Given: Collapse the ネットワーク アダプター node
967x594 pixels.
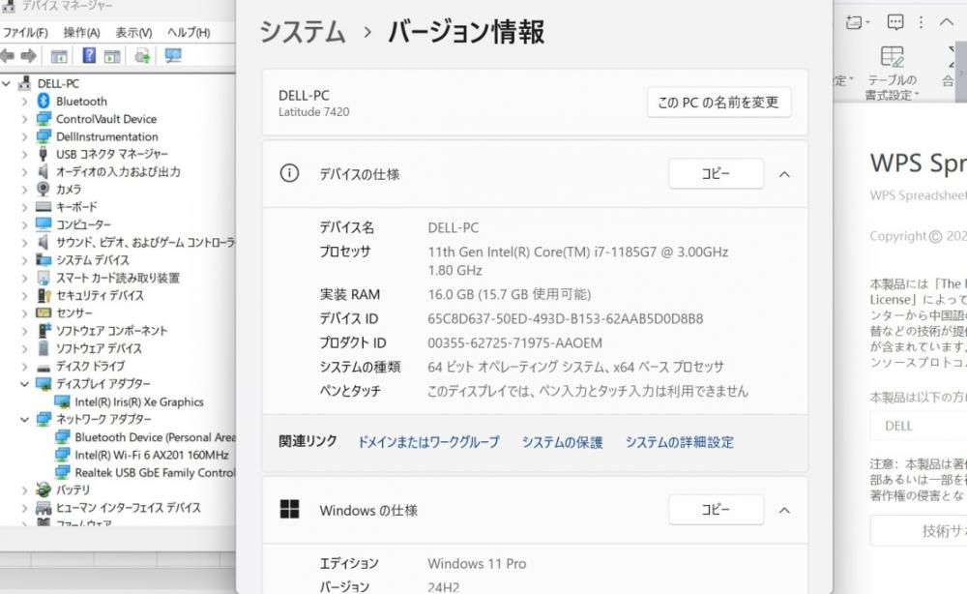Looking at the screenshot, I should [x=25, y=420].
